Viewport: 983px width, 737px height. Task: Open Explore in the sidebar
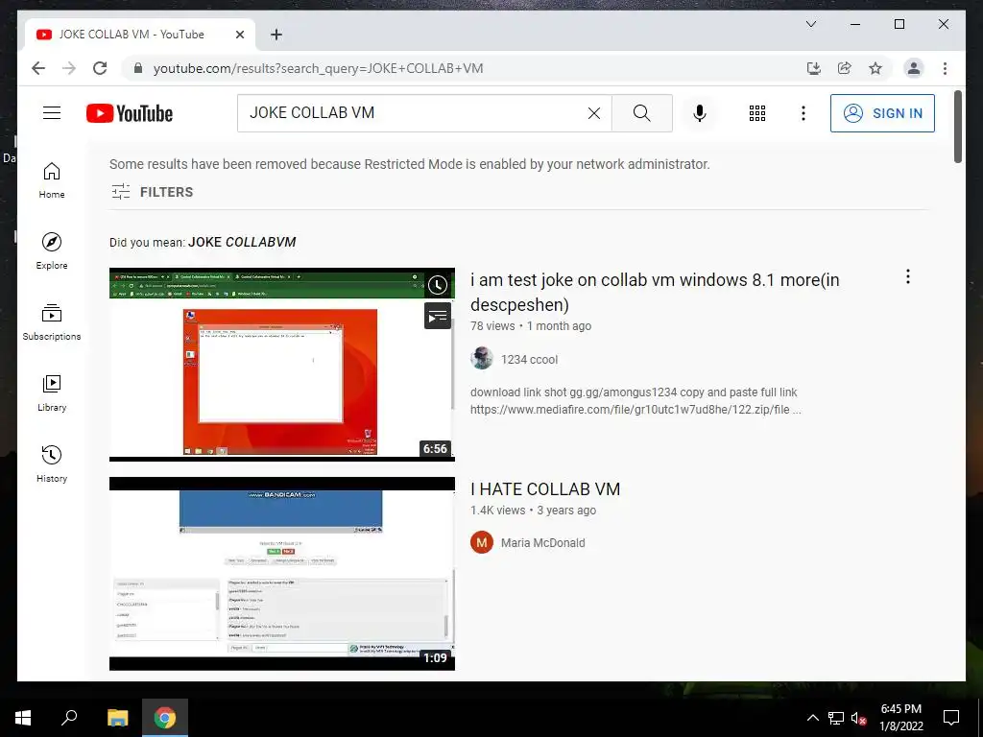coord(52,251)
